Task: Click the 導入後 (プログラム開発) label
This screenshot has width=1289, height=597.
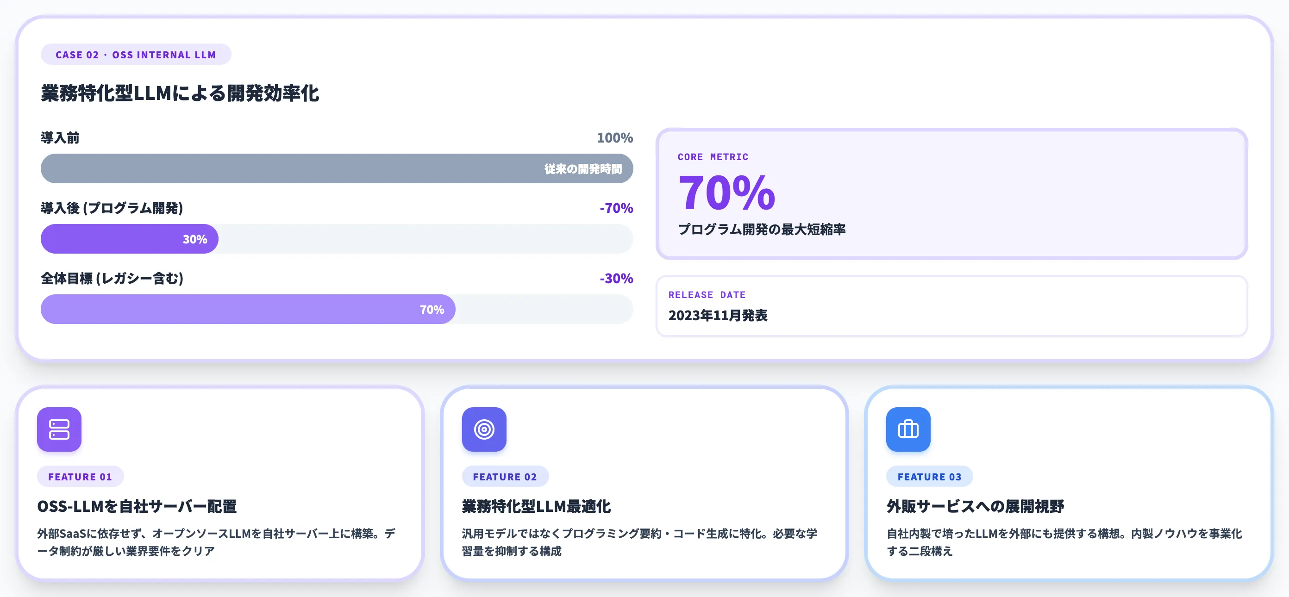Action: pyautogui.click(x=112, y=208)
